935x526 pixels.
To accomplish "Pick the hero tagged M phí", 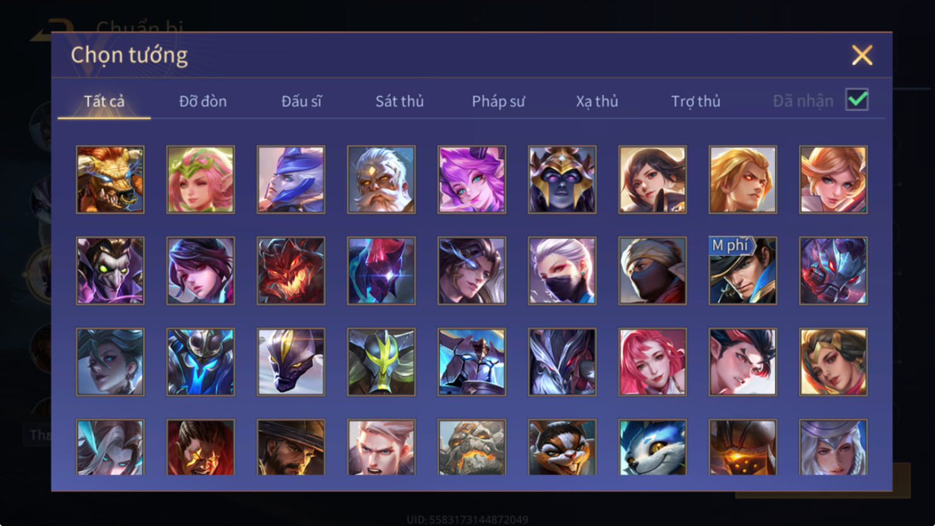I will click(x=743, y=271).
